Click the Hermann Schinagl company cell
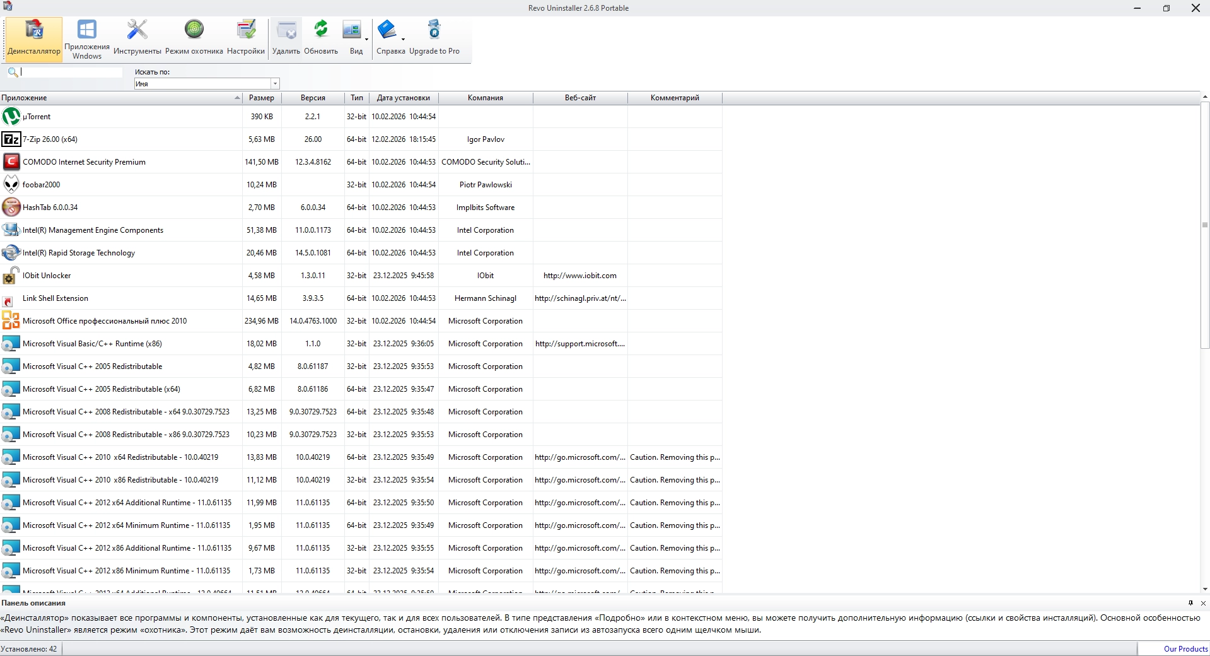 tap(486, 298)
